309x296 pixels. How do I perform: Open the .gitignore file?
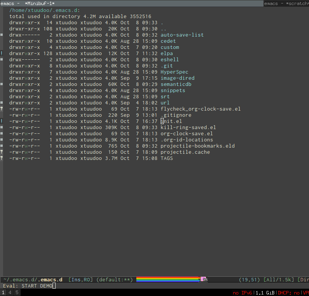coord(176,115)
